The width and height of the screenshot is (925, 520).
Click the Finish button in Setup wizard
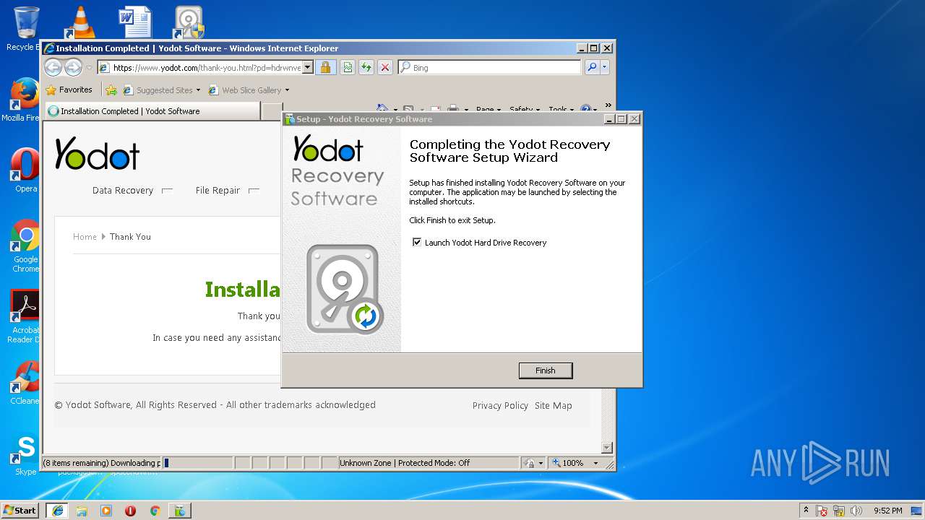click(546, 370)
